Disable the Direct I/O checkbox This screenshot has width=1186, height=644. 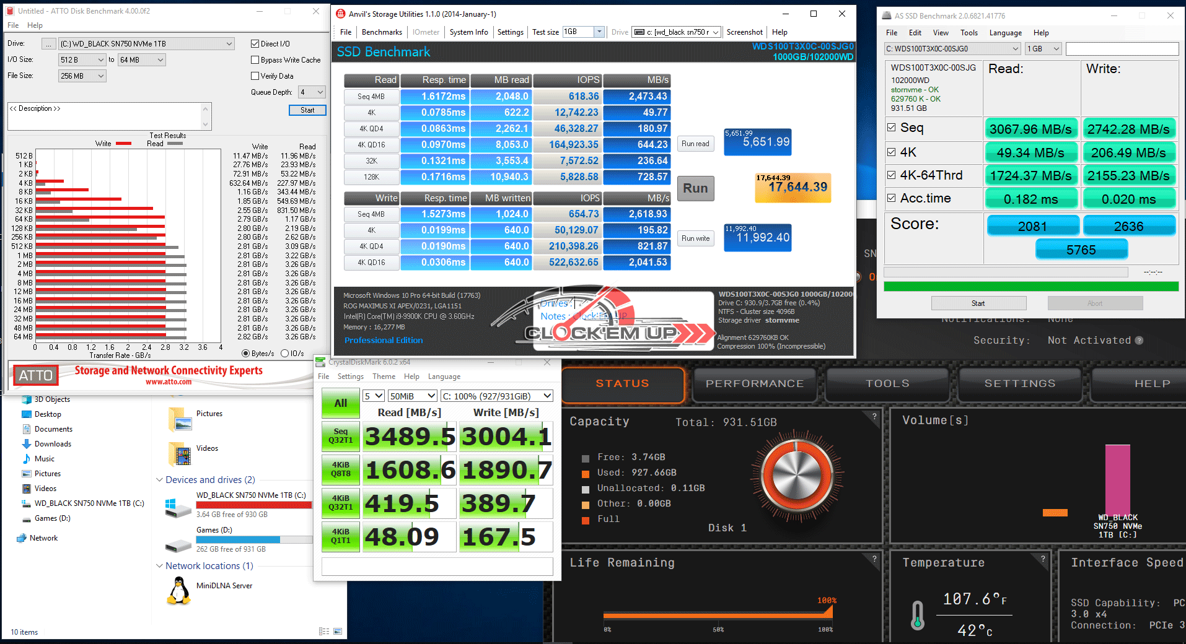tap(255, 44)
